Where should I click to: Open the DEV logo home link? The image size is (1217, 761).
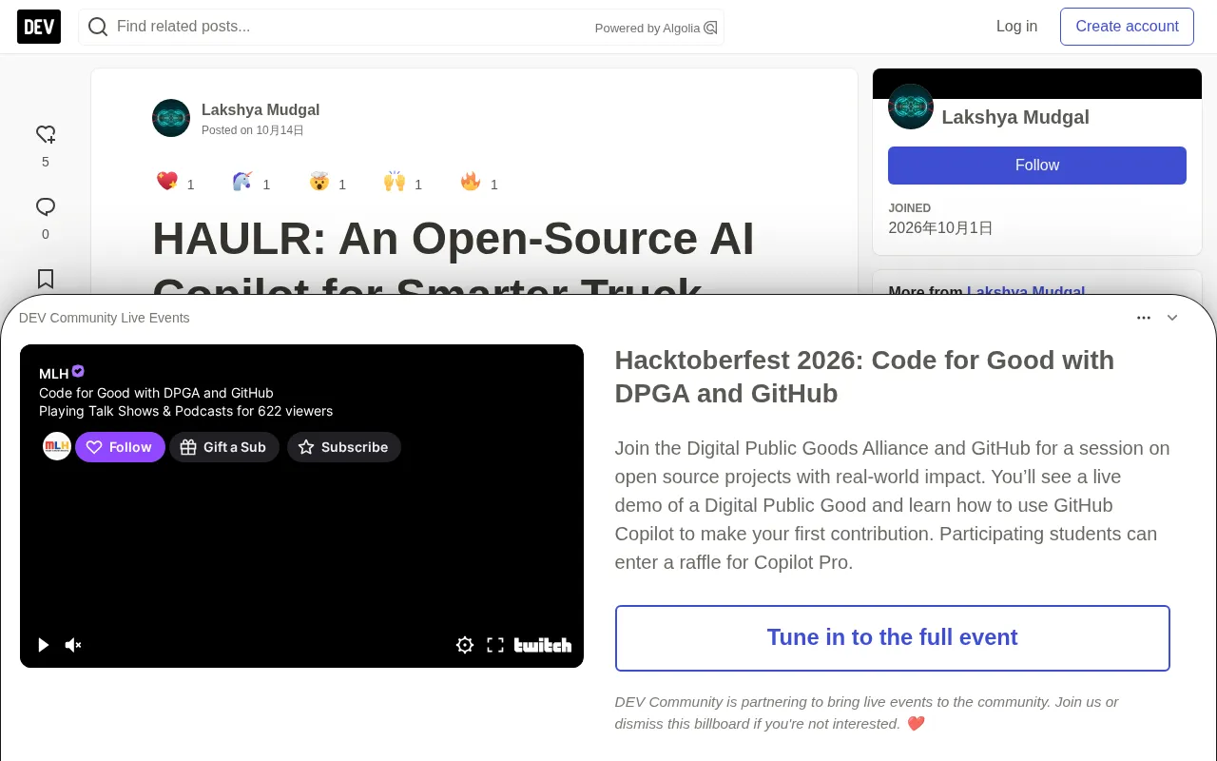click(39, 27)
